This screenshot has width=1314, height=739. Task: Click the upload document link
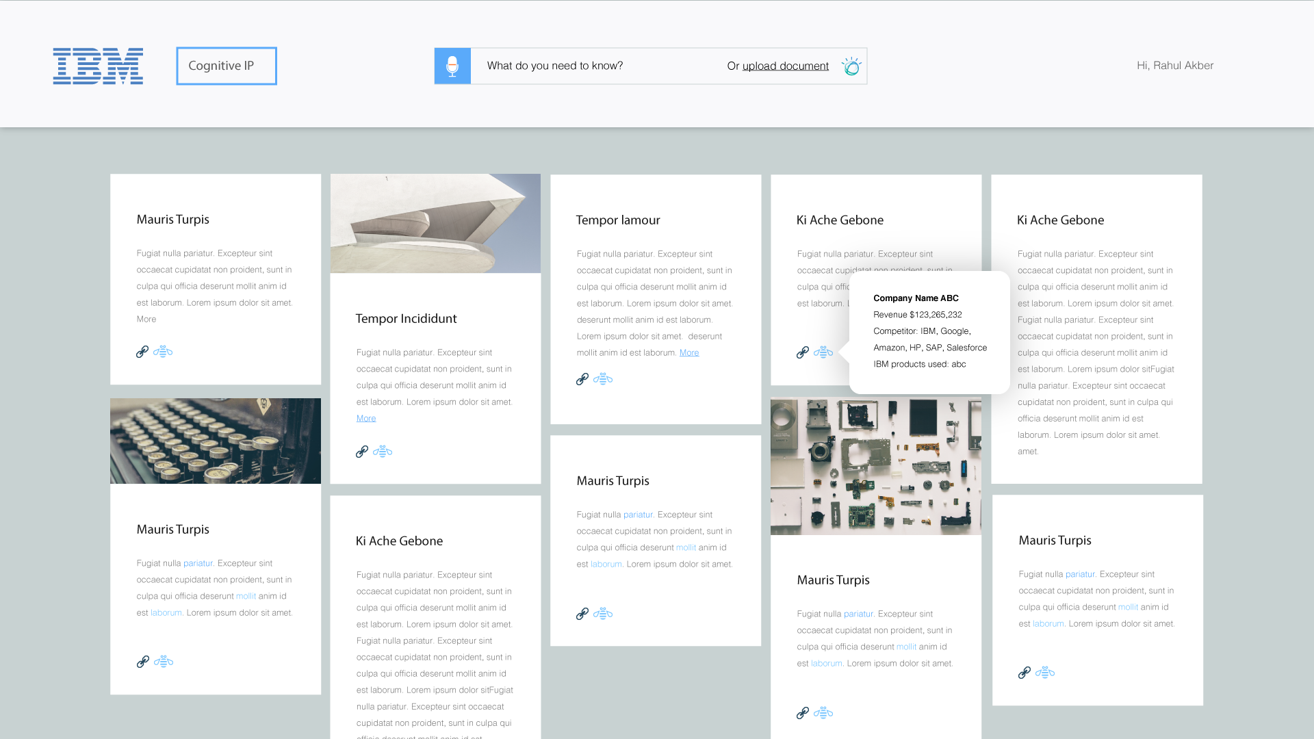[x=785, y=66]
